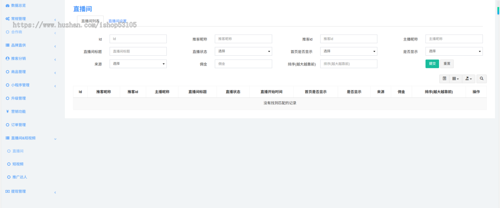This screenshot has height=208, width=500.
Task: Click the 直播开始时间 table column header
Action: (x=271, y=92)
